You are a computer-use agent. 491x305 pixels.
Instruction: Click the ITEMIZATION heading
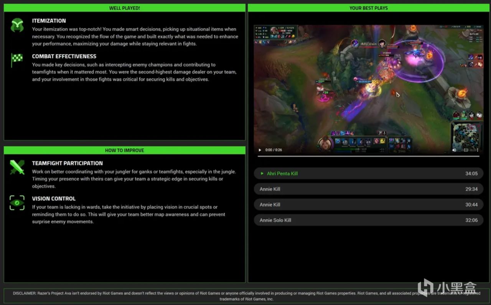(49, 21)
